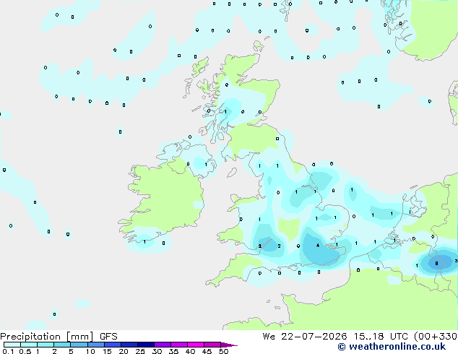The width and height of the screenshot is (458, 354).
Task: Click the 25–30 mm legend color swatch
Action: coord(146,345)
